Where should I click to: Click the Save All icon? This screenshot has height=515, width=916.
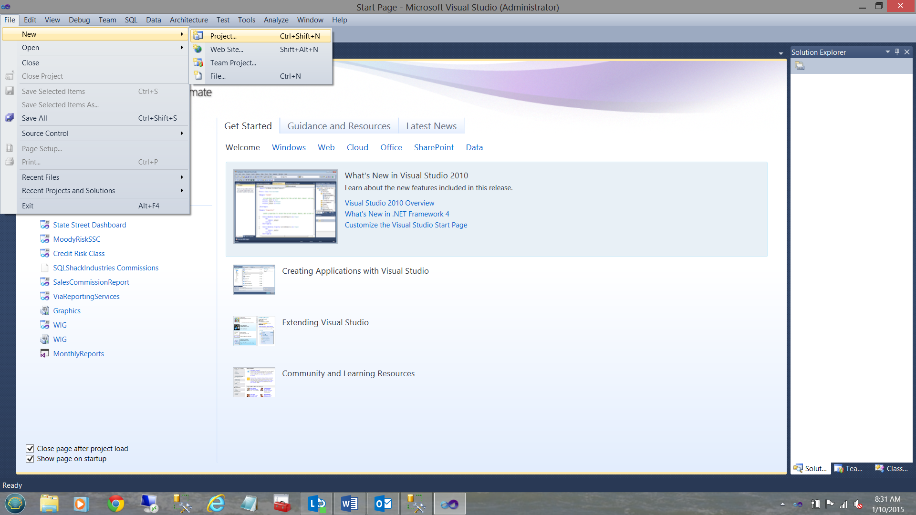(10, 118)
